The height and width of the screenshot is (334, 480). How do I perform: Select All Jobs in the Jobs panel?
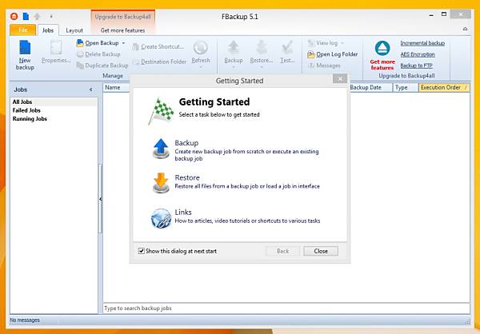click(x=54, y=101)
